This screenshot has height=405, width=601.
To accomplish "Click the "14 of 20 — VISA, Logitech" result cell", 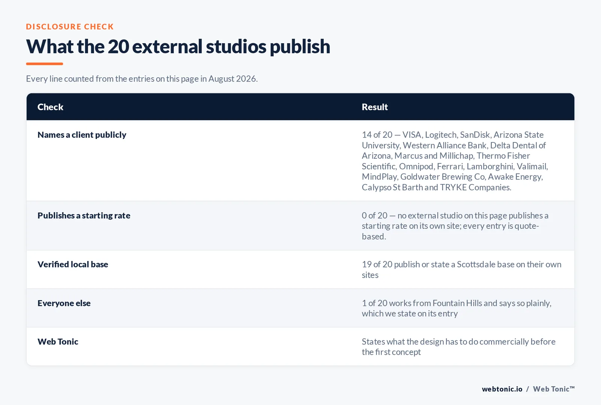I will coord(455,161).
